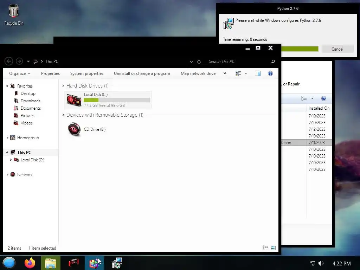Open view dropdown in Programs window
This screenshot has height=270, width=360.
[312, 98]
